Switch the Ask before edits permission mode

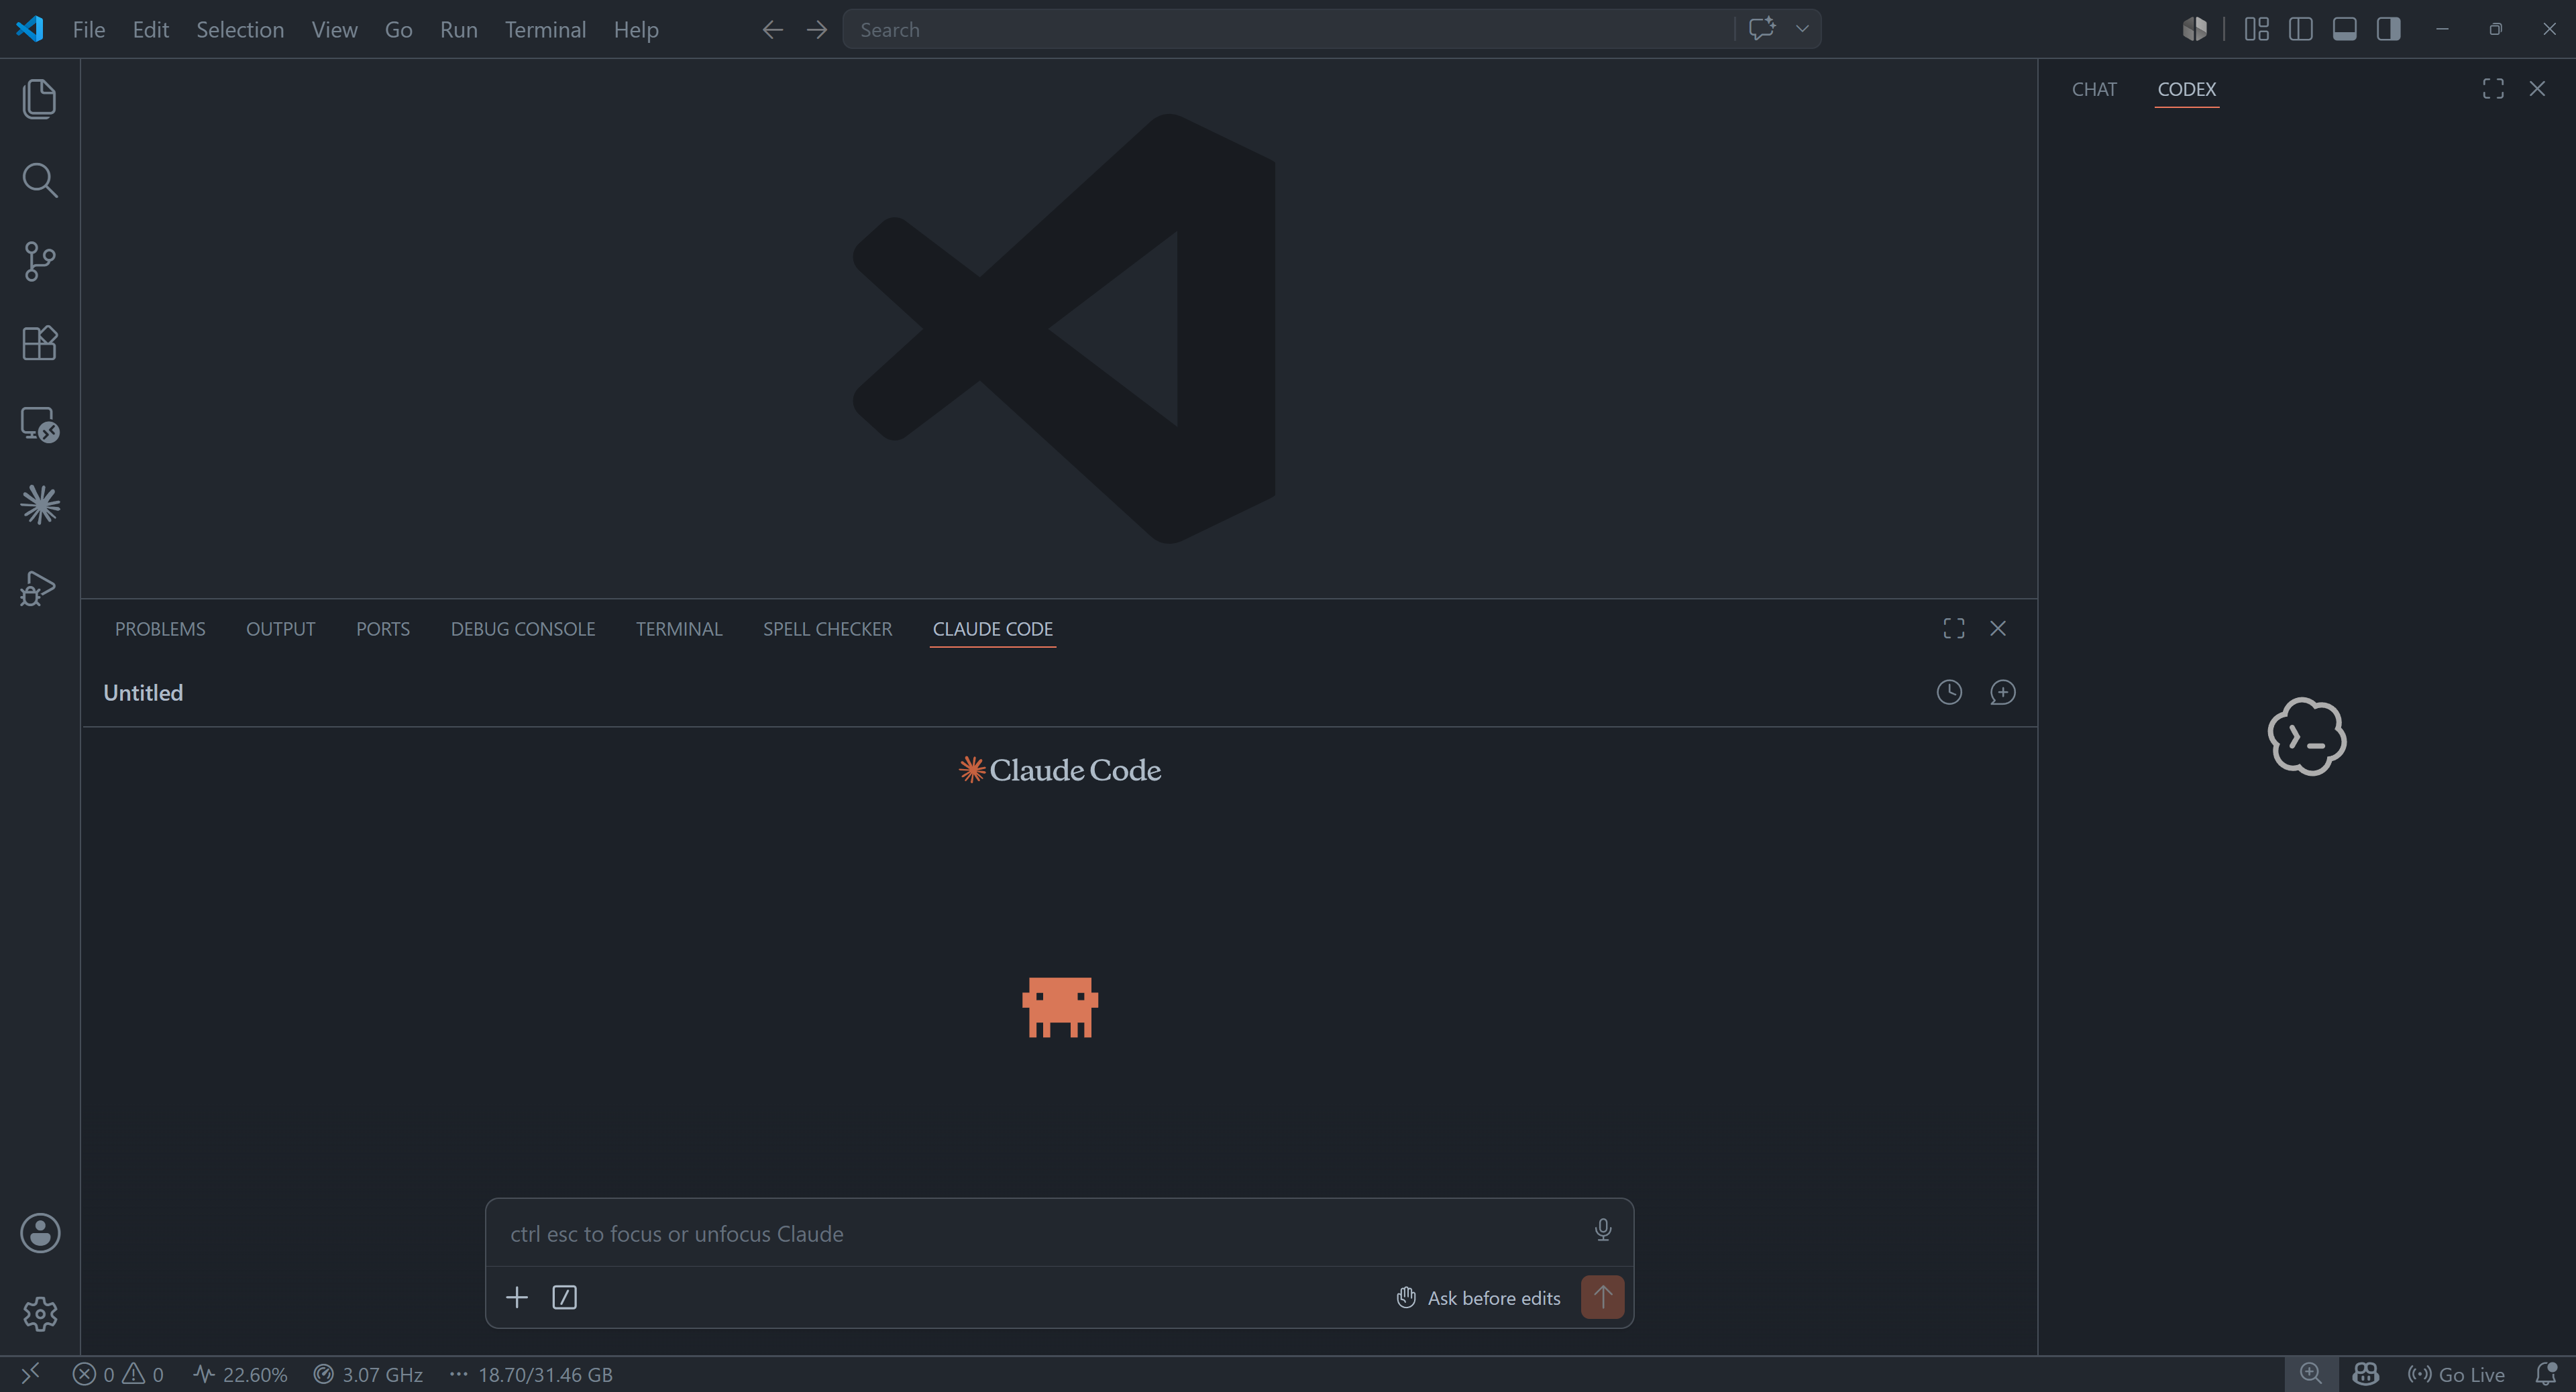(1478, 1297)
